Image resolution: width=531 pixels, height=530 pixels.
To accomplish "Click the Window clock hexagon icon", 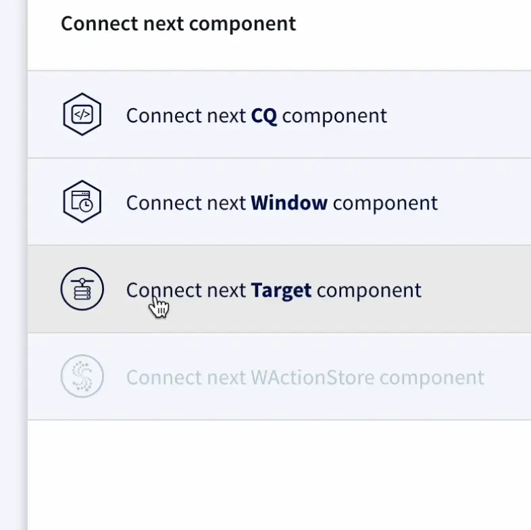I will click(x=82, y=202).
